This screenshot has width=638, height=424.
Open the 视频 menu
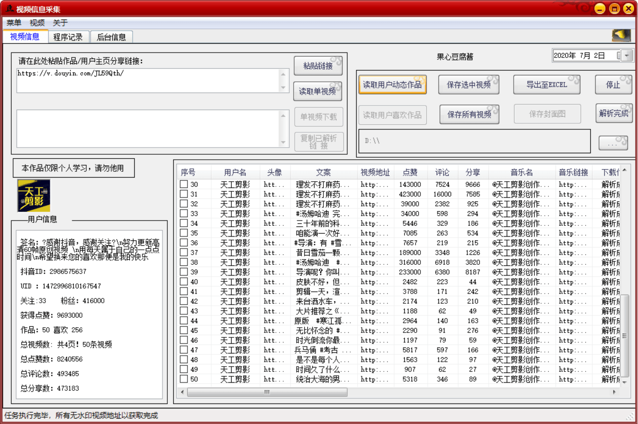38,22
